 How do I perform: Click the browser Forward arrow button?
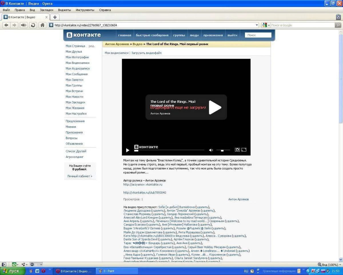tap(15, 25)
